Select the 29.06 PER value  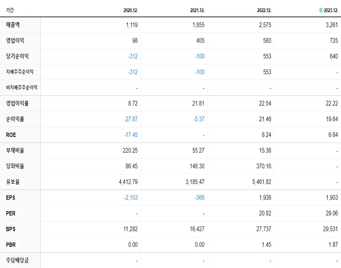pyautogui.click(x=332, y=213)
